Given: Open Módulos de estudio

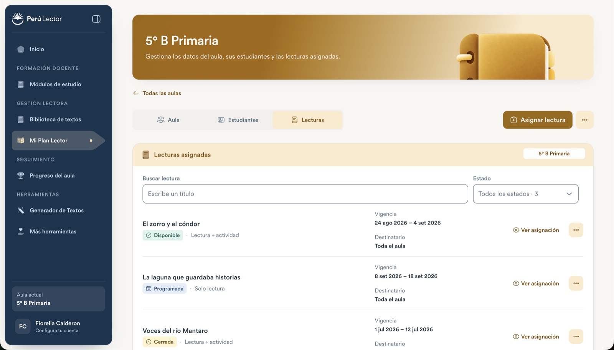Looking at the screenshot, I should [58, 84].
